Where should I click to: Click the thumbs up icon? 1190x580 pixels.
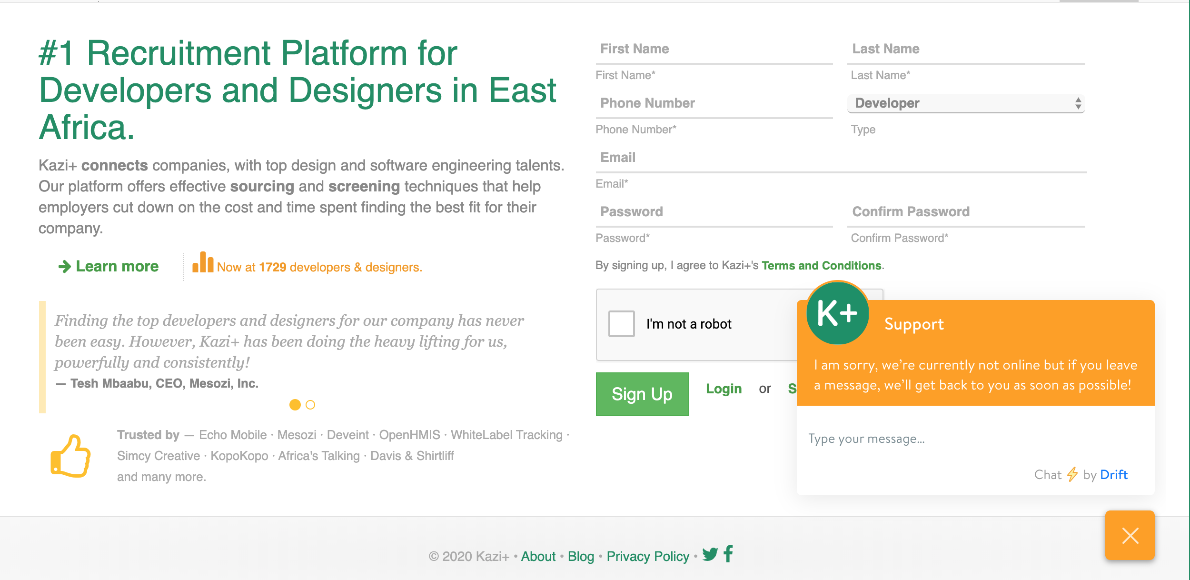click(70, 456)
